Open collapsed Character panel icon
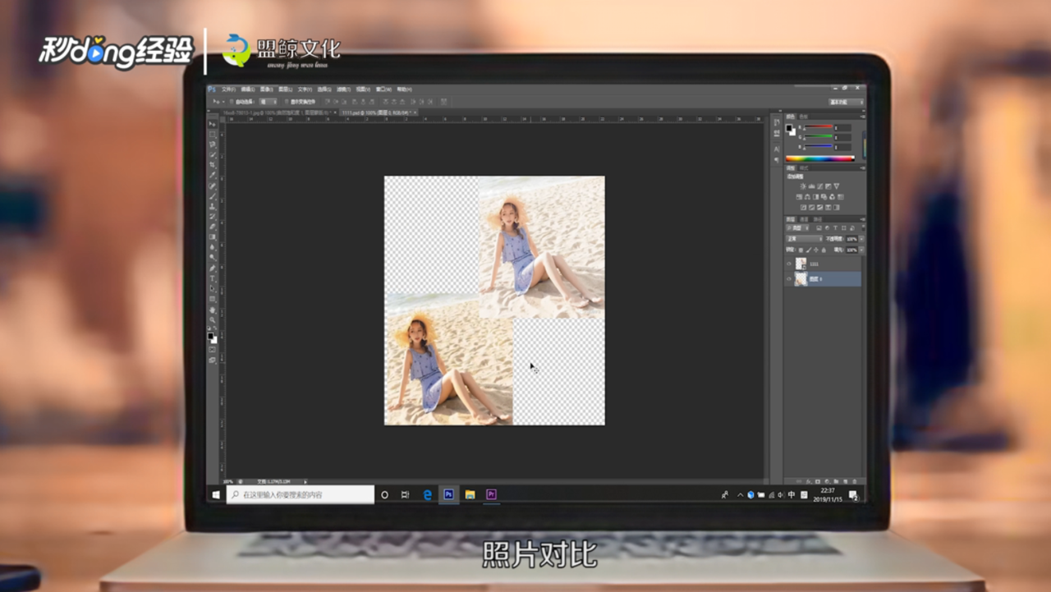Screen dimensions: 1051x592 pyautogui.click(x=777, y=149)
